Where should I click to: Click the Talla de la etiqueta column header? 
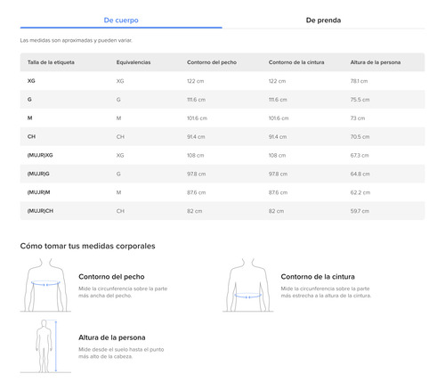(51, 62)
